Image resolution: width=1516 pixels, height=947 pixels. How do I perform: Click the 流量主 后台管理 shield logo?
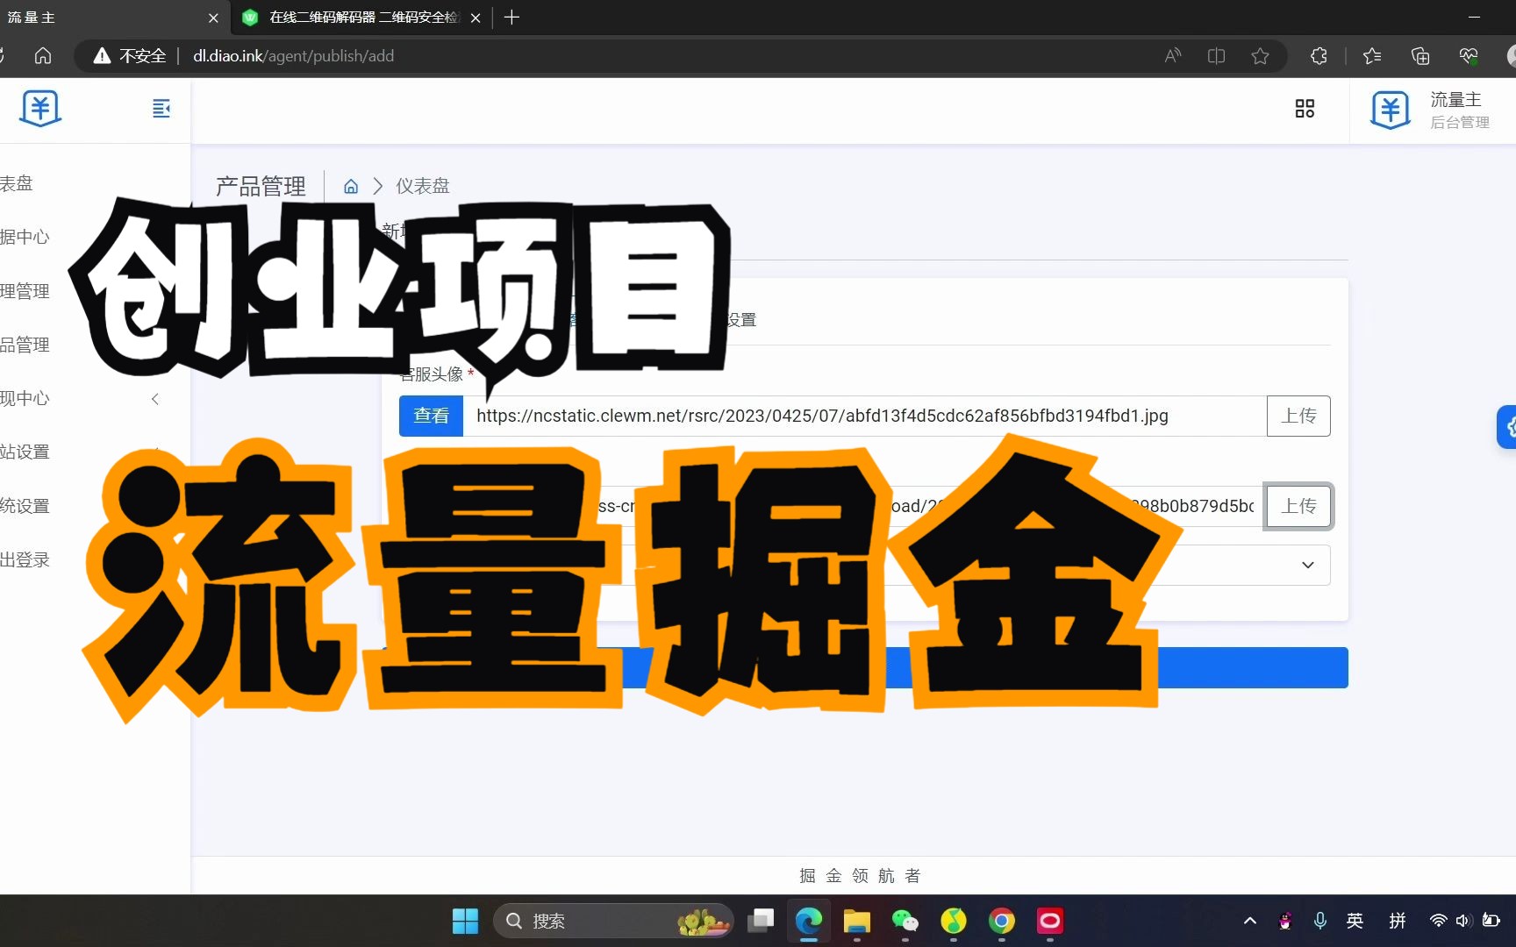(1390, 108)
